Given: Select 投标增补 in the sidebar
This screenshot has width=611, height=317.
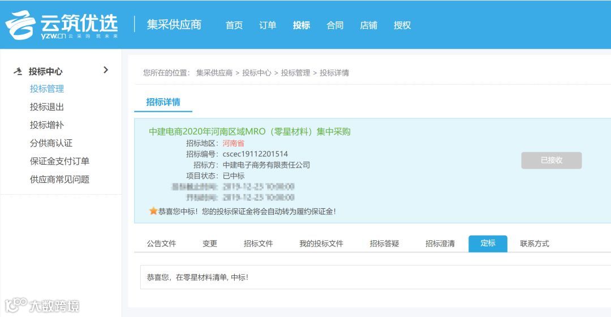Looking at the screenshot, I should [x=47, y=125].
